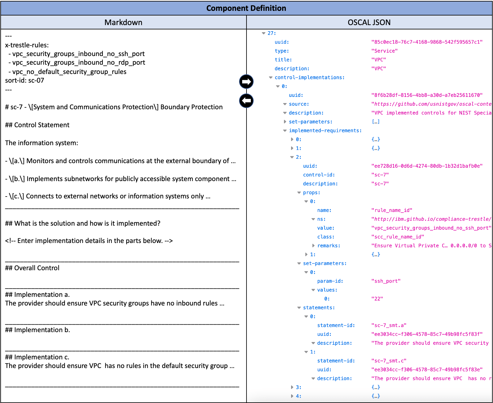493x403 pixels.
Task: Click the control-id value "sc-7"
Action: point(380,175)
